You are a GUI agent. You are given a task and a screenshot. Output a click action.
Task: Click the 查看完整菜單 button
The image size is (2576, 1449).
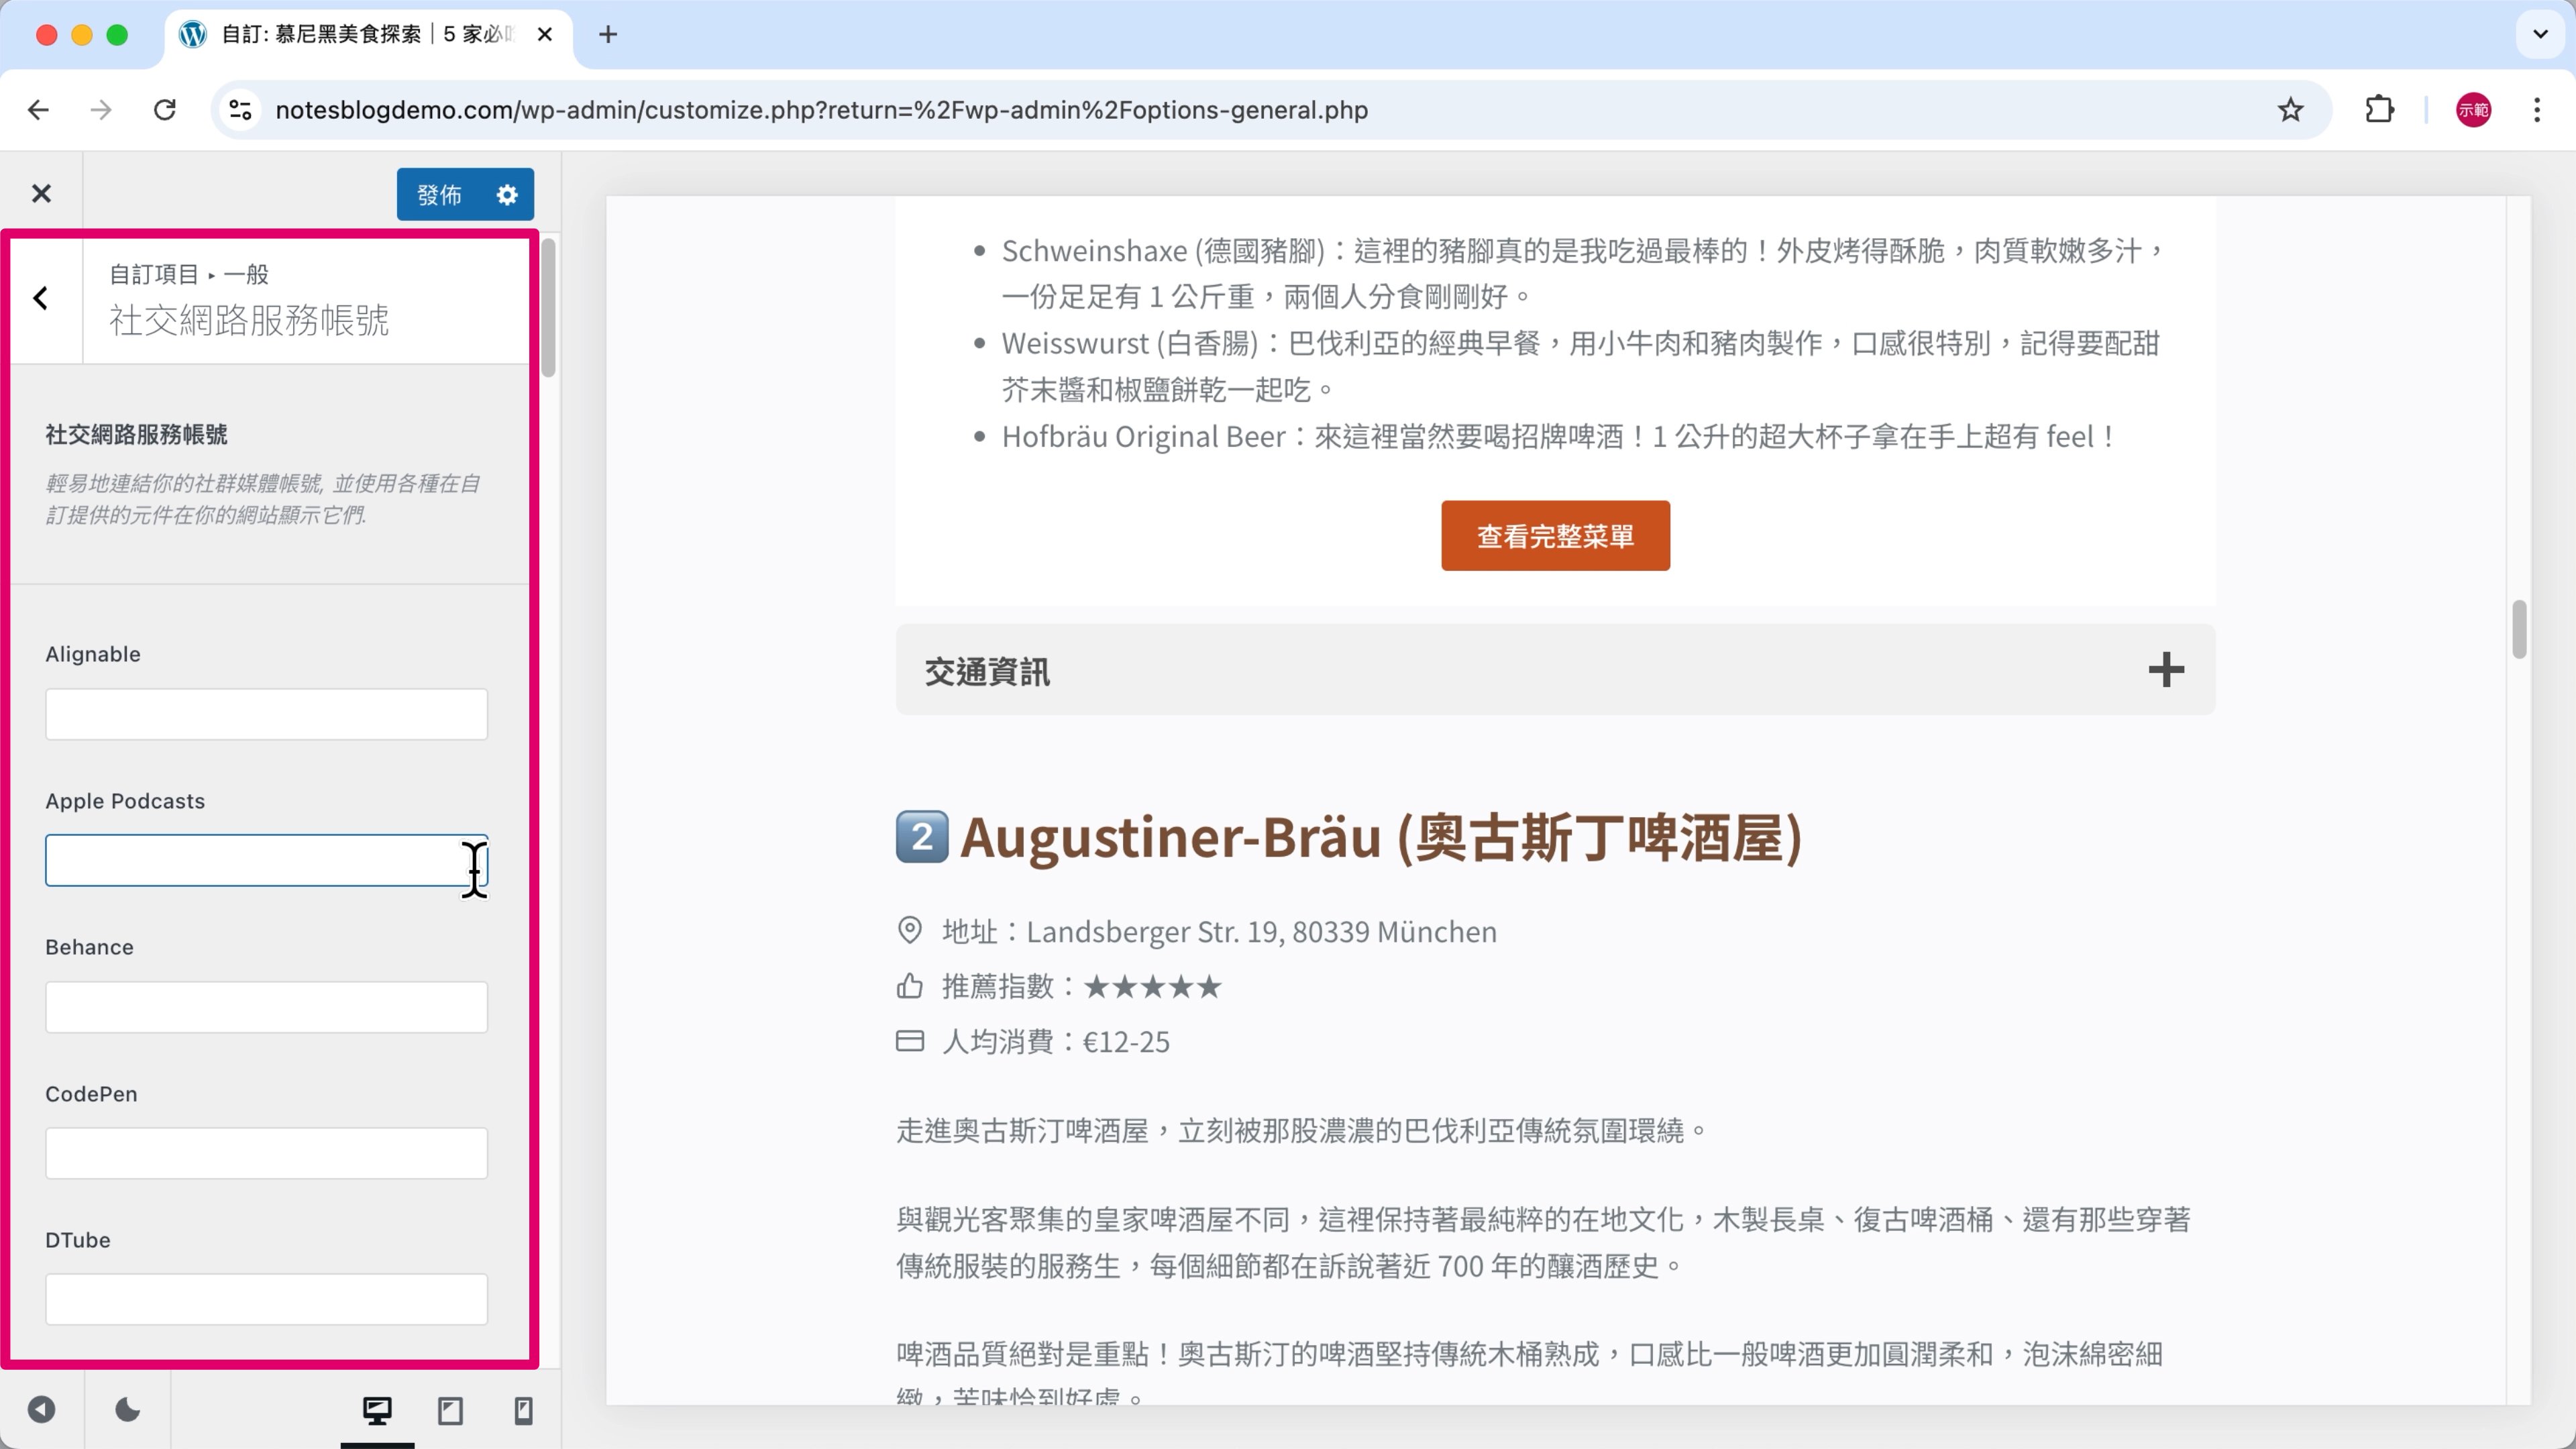[1555, 536]
